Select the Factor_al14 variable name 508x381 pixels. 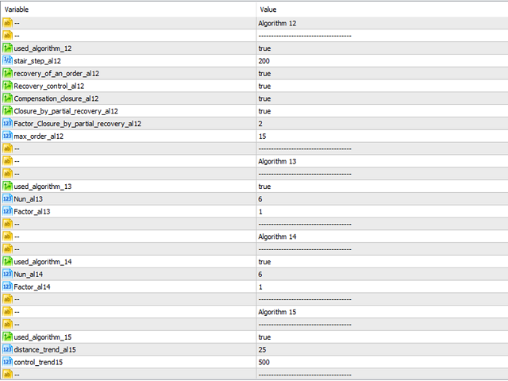[32, 287]
